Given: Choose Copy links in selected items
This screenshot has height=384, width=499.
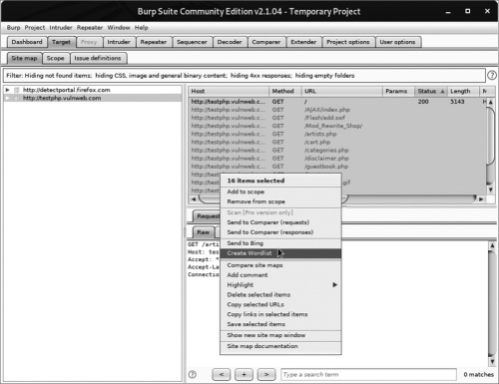Looking at the screenshot, I should tap(280, 314).
